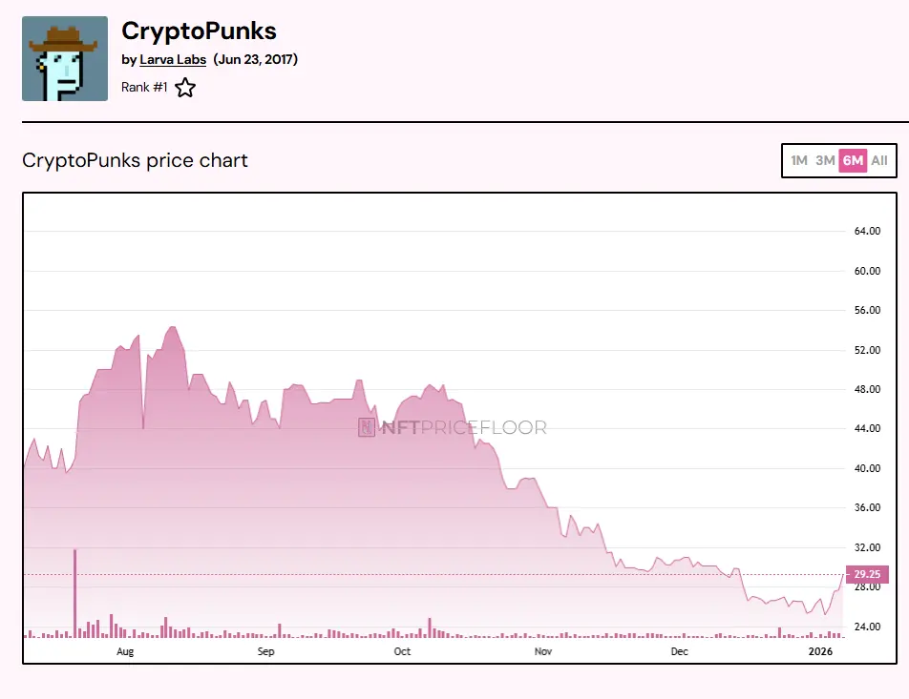The width and height of the screenshot is (909, 699).
Task: Switch to the All time range
Action: (878, 161)
